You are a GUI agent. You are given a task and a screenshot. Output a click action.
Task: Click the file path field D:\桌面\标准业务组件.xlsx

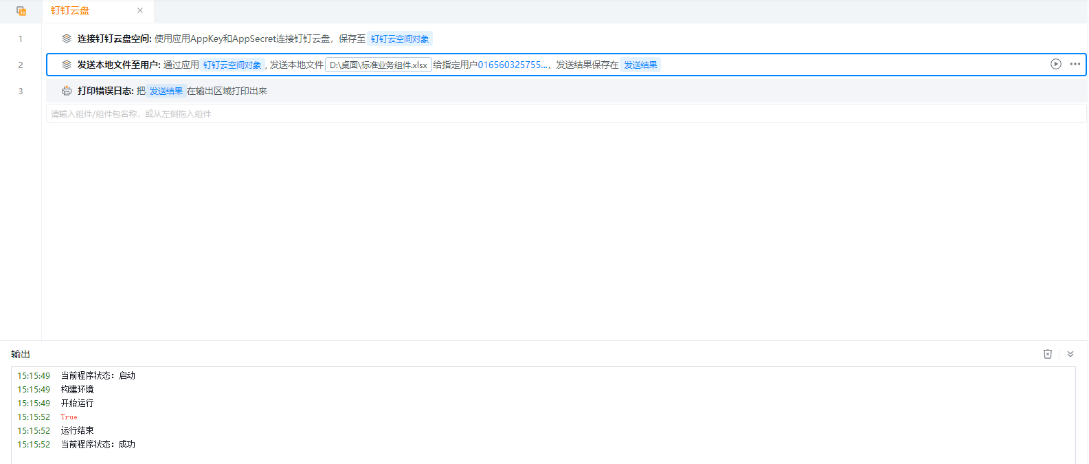[x=379, y=65]
